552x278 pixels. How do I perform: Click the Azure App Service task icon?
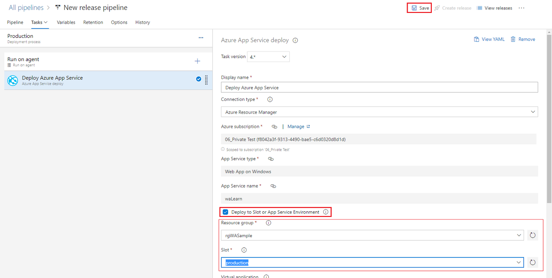(x=13, y=80)
